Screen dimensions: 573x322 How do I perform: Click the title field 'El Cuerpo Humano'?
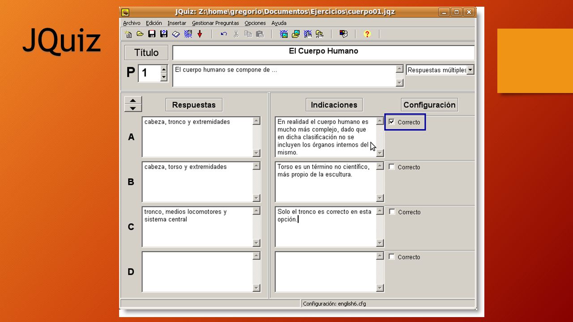(x=323, y=52)
